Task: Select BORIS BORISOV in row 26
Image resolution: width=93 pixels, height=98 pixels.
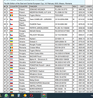Action: pos(36,89)
